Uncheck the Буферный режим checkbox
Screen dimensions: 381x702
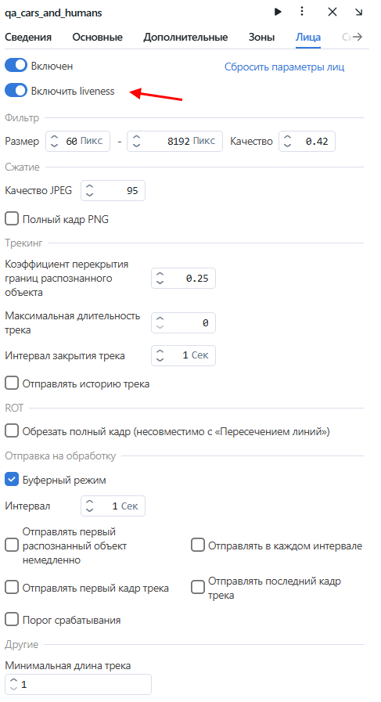click(x=12, y=480)
